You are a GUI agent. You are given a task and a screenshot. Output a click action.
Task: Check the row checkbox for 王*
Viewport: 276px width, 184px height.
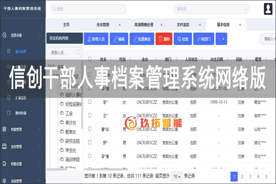tap(90, 115)
